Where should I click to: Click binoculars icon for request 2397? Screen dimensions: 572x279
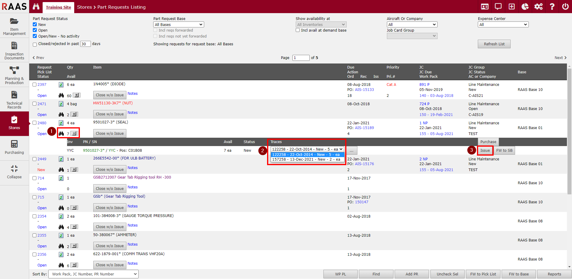click(x=61, y=95)
